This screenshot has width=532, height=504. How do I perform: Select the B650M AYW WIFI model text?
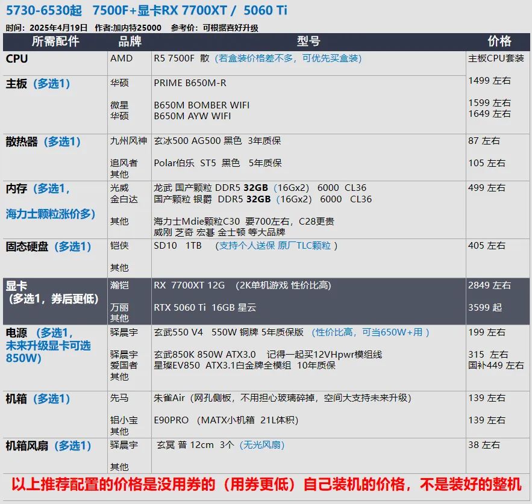[x=192, y=116]
